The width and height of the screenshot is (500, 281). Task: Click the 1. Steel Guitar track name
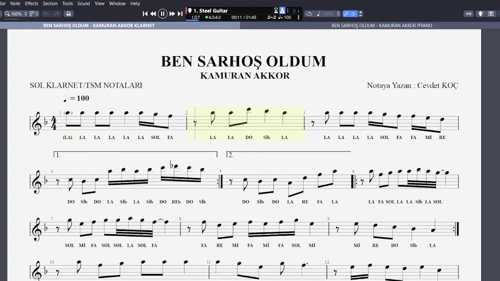(x=211, y=11)
